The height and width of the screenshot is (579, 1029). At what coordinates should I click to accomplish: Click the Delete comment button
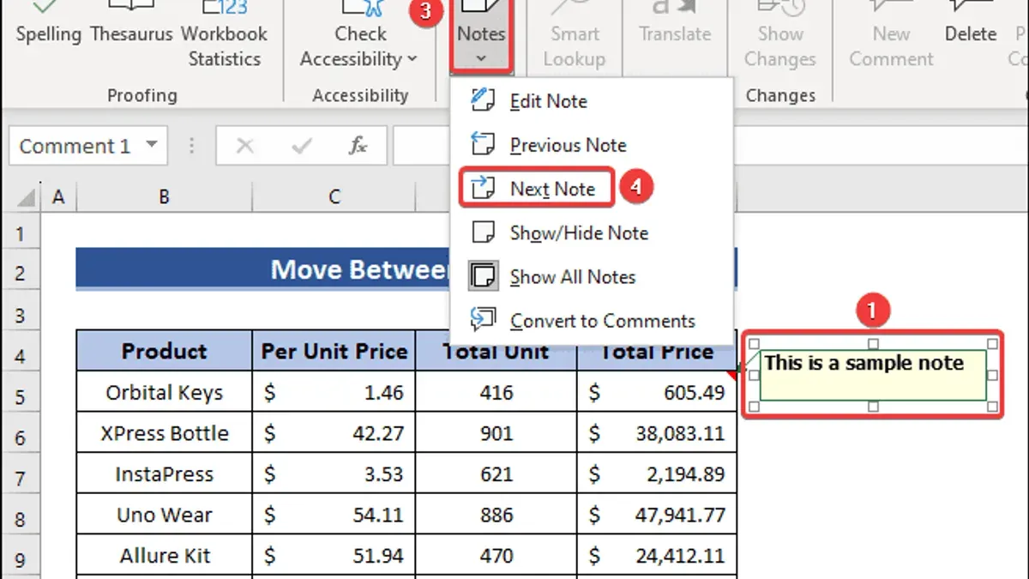coord(971,24)
